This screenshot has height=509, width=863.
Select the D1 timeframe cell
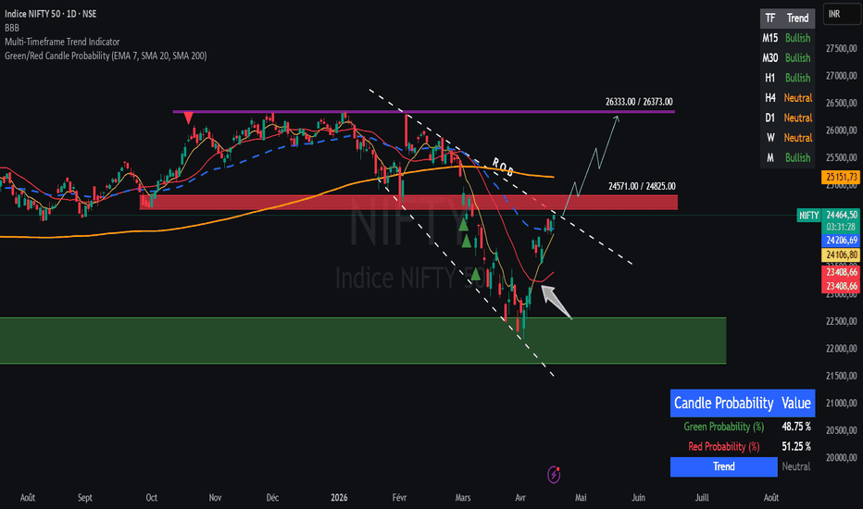pyautogui.click(x=770, y=118)
